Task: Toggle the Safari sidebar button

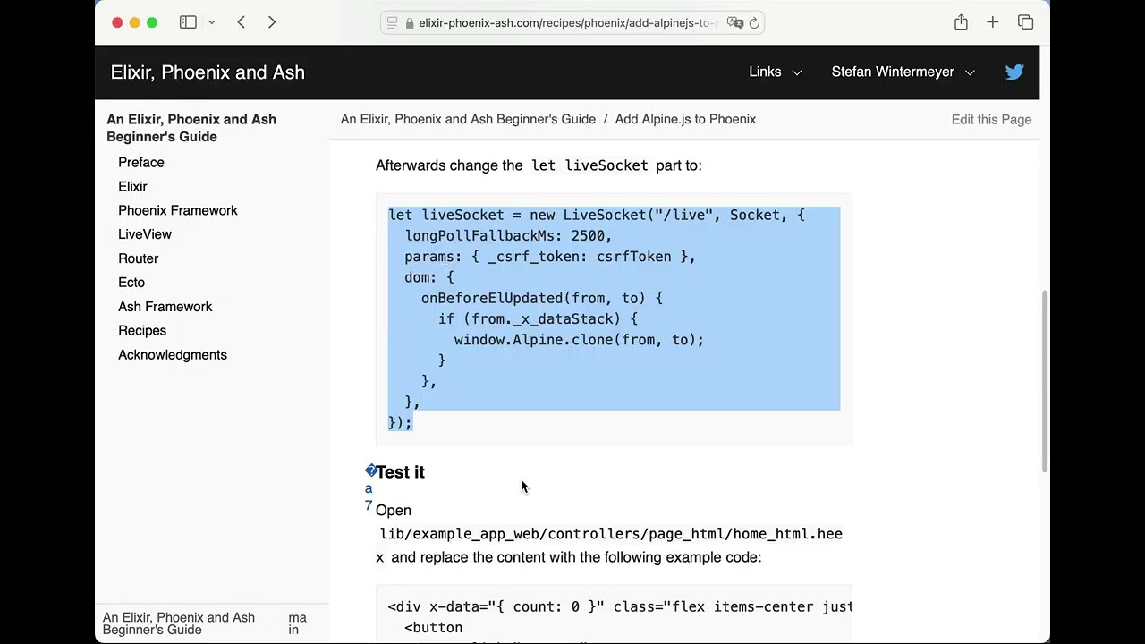Action: [x=188, y=22]
